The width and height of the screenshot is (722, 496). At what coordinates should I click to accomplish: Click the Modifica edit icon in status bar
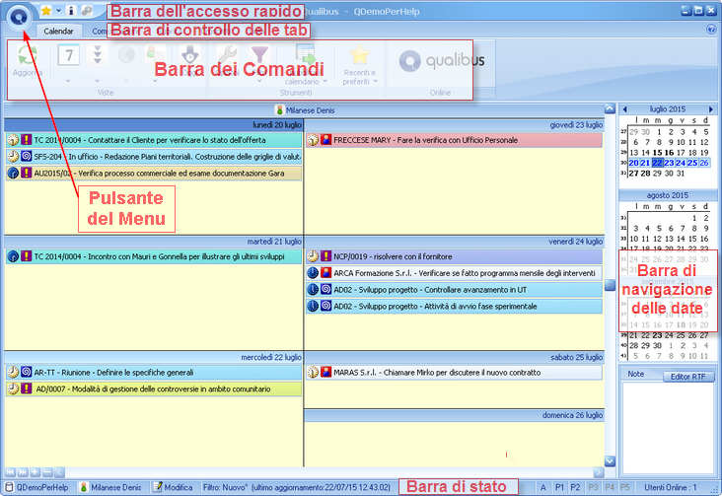click(158, 487)
